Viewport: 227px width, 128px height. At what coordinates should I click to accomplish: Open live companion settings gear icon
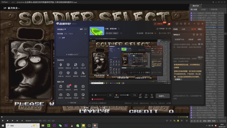[152, 95]
